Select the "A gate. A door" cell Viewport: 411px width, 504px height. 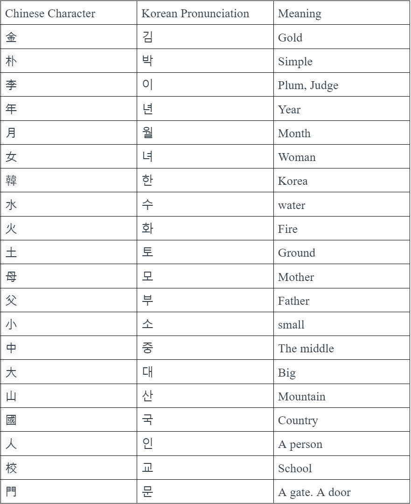click(x=314, y=492)
